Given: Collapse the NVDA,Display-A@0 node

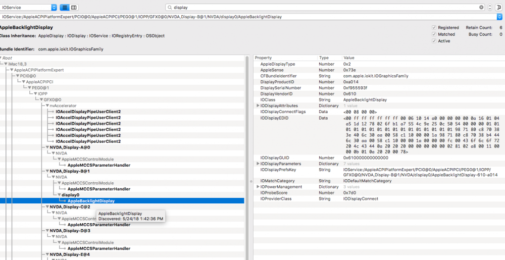Looking at the screenshot, I should pos(47,147).
